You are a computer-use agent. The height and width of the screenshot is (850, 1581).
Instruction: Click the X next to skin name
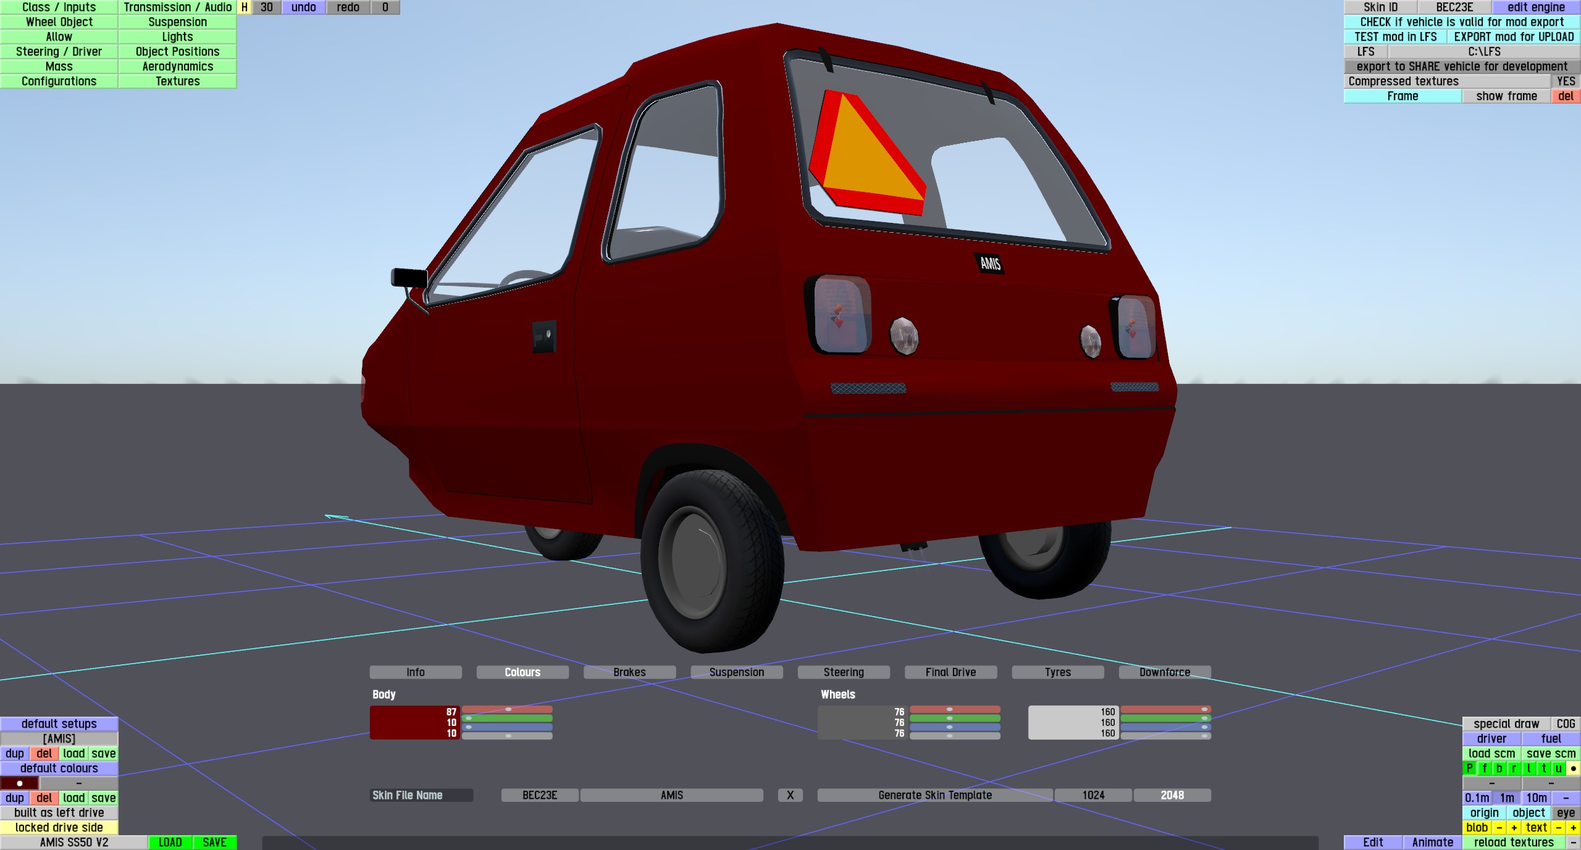[790, 795]
